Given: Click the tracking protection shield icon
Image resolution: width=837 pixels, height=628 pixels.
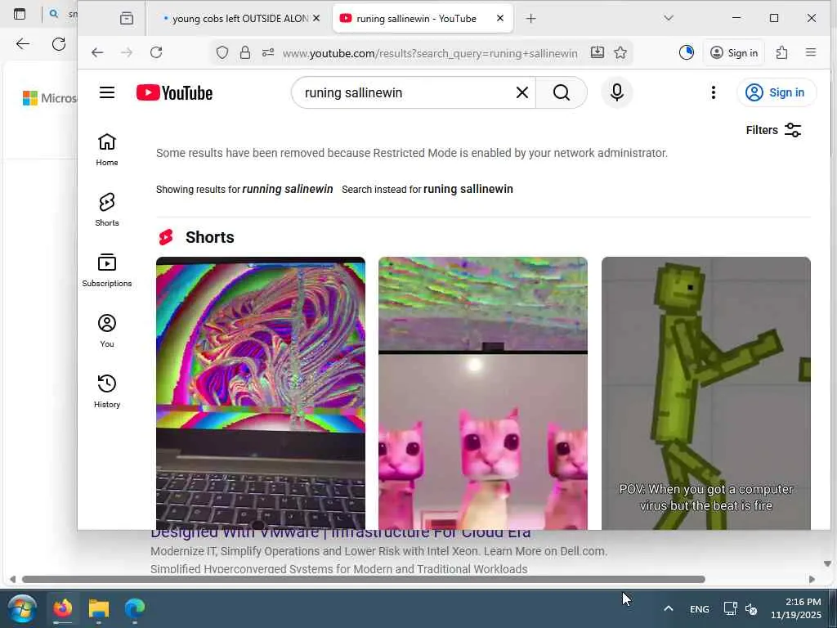Looking at the screenshot, I should (222, 52).
